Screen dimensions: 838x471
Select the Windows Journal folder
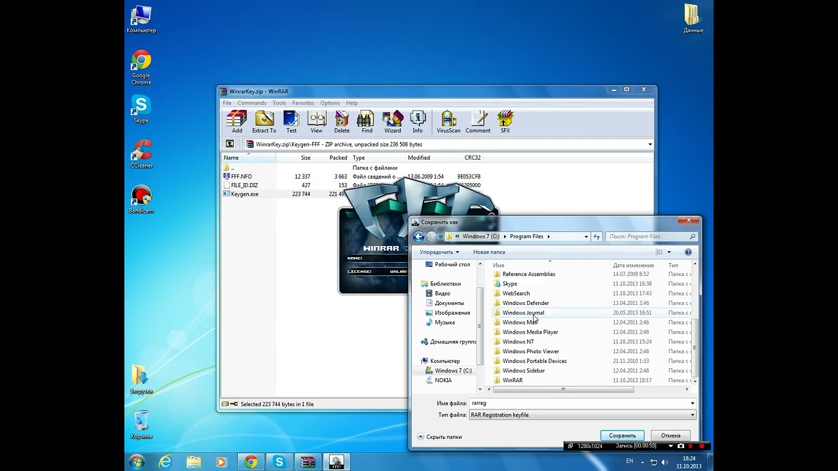pos(522,313)
